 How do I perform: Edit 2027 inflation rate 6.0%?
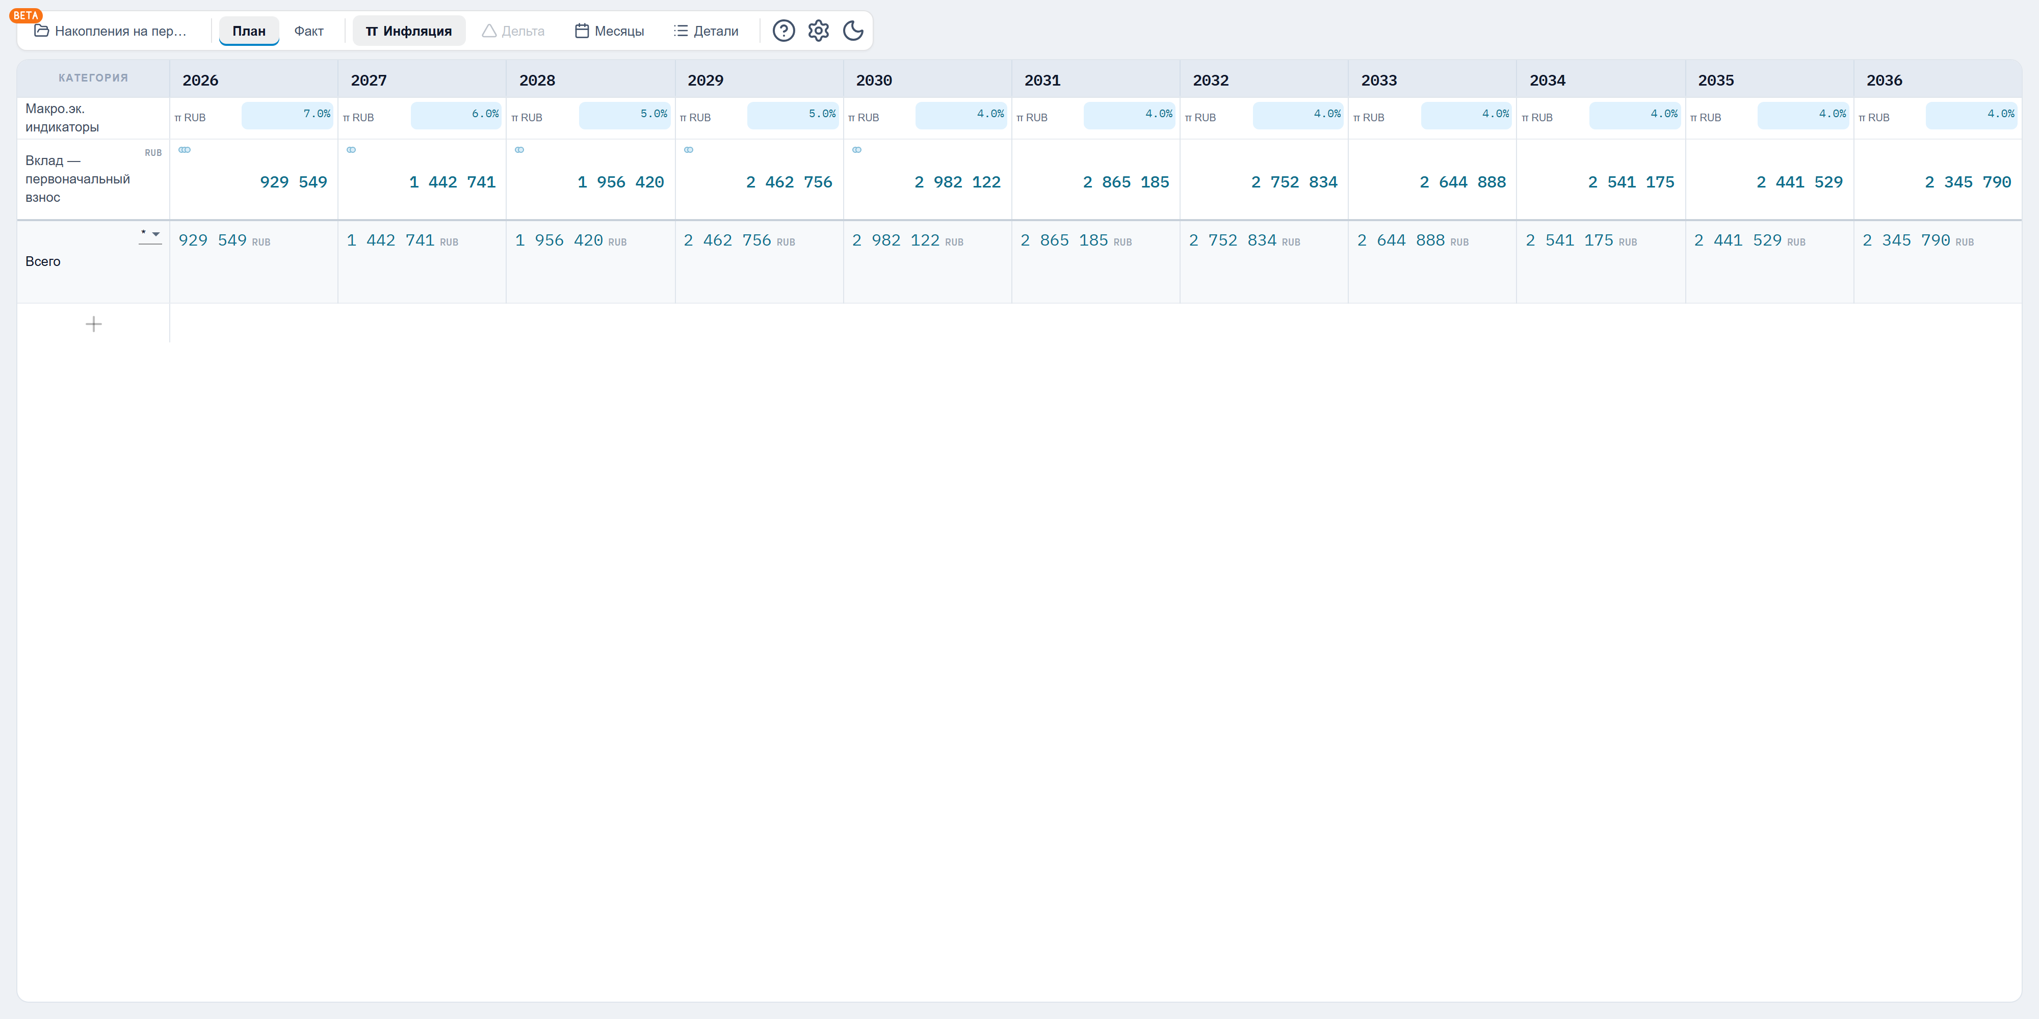click(x=456, y=115)
